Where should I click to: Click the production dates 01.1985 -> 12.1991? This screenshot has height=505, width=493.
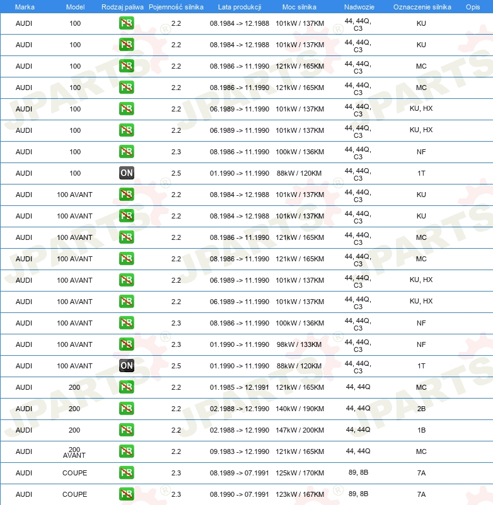point(240,387)
